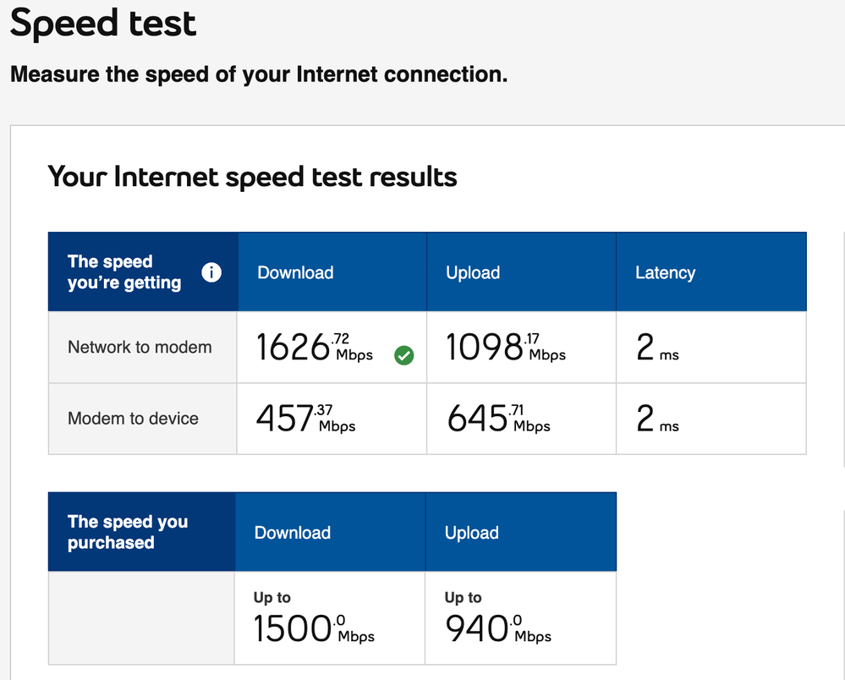Click the 645.71 Mbps upload value

(498, 419)
